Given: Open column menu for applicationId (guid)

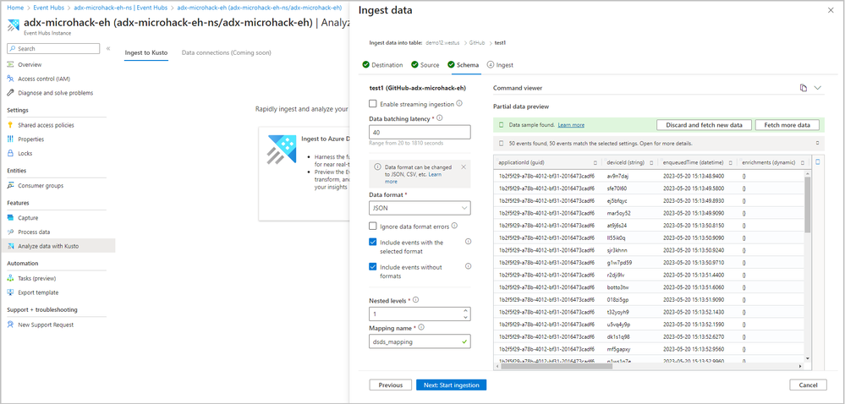Looking at the screenshot, I should coord(595,162).
